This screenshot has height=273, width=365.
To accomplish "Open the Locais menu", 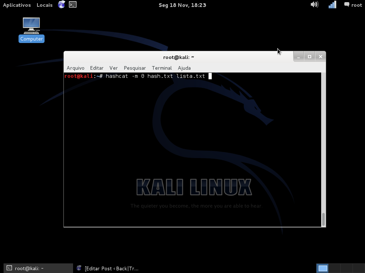I will pos(45,5).
